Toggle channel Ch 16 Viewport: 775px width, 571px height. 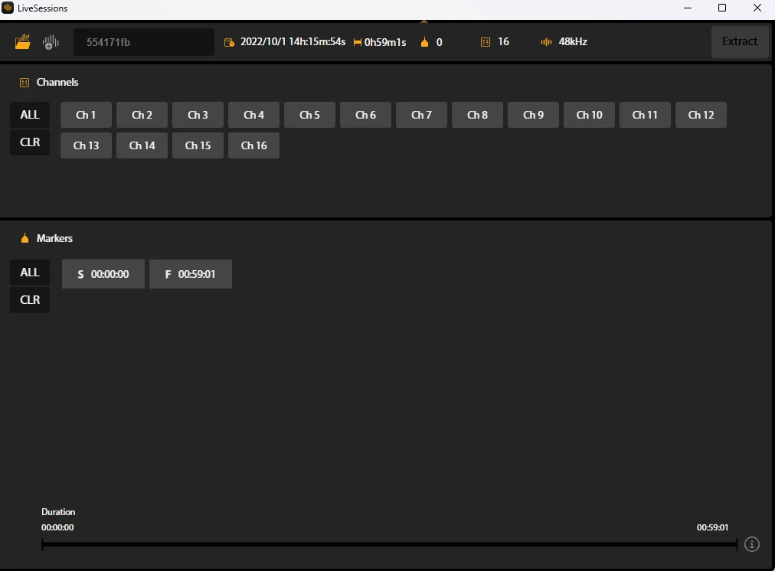(x=254, y=145)
